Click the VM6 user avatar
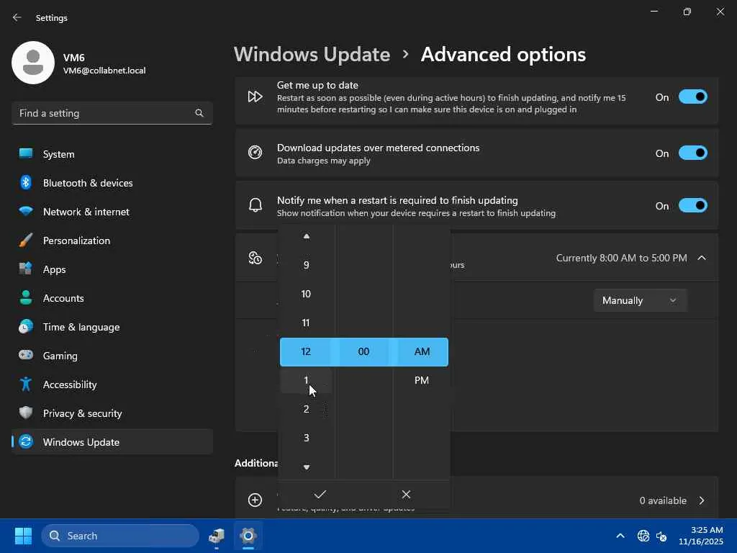Screen dimensions: 737x553 pos(33,63)
